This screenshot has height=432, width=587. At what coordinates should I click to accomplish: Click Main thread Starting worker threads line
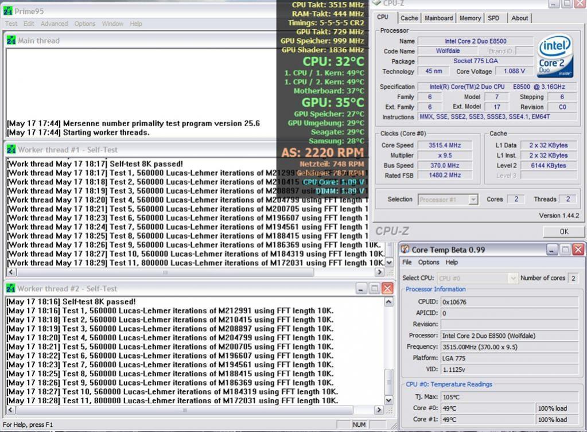78,133
